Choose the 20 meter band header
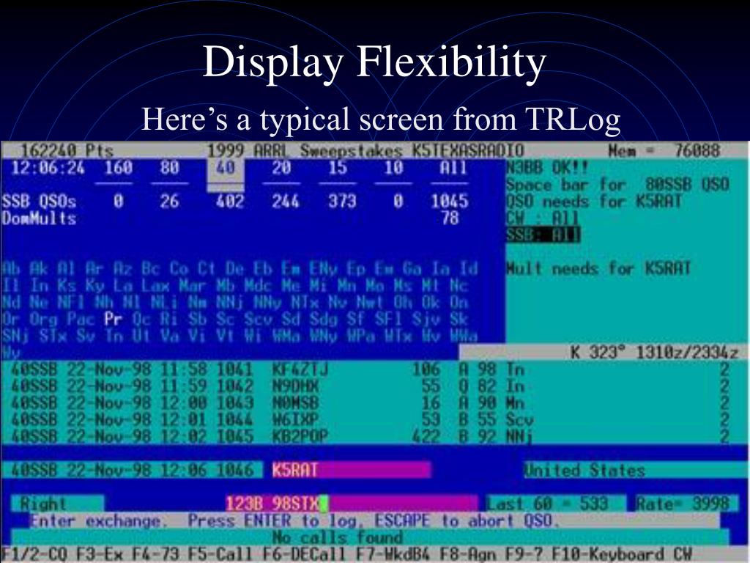The width and height of the screenshot is (750, 563). (282, 168)
